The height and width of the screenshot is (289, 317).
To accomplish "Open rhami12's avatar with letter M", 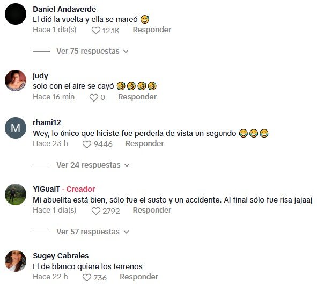I will [16, 128].
